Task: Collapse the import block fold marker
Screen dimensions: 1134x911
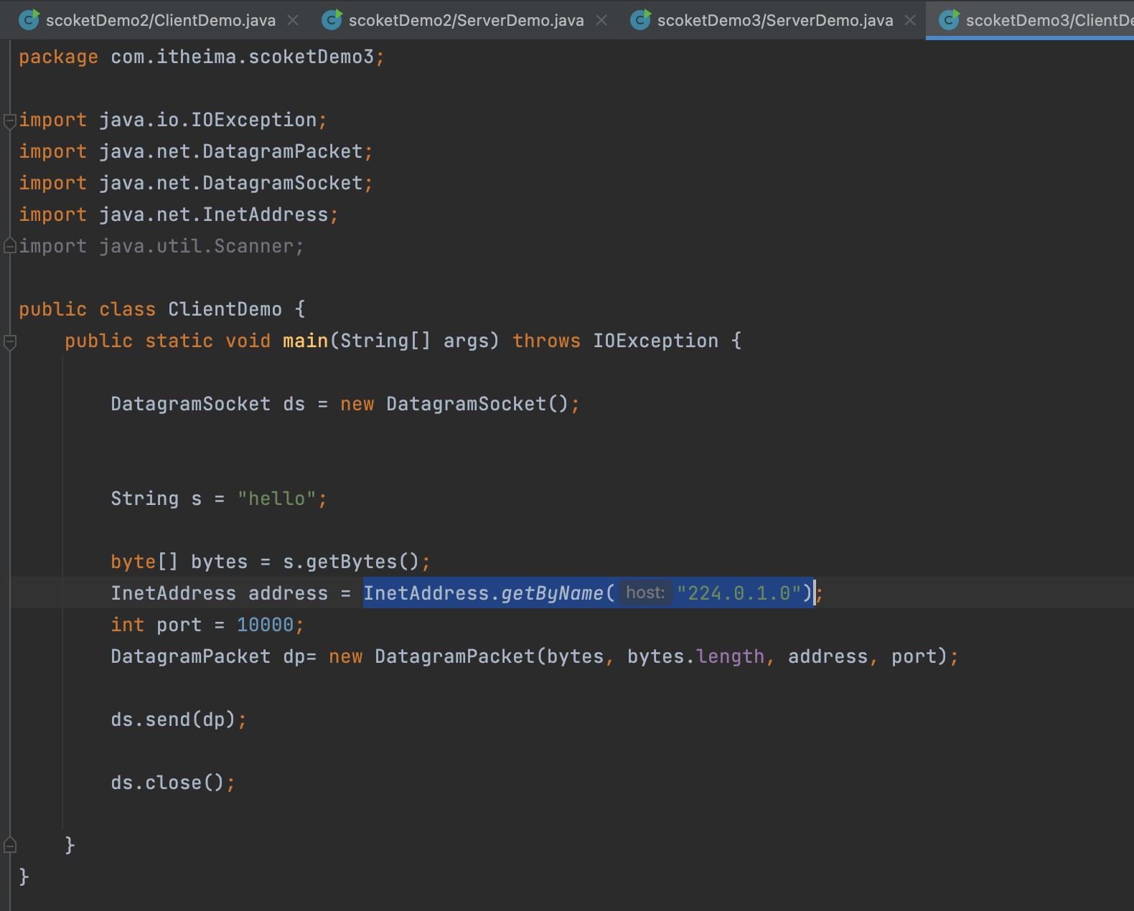Action: [x=10, y=121]
